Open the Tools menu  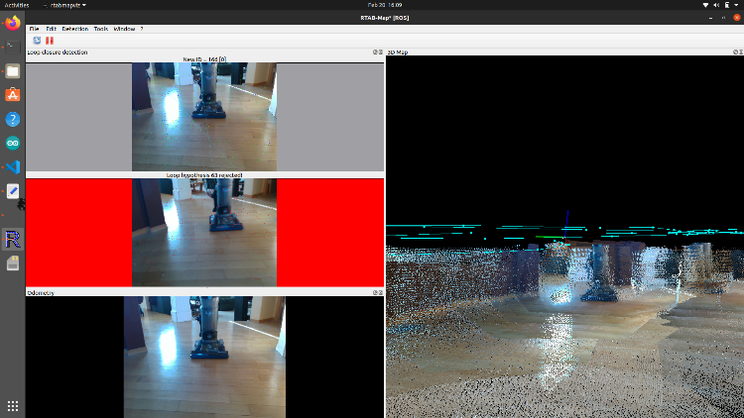(x=100, y=29)
